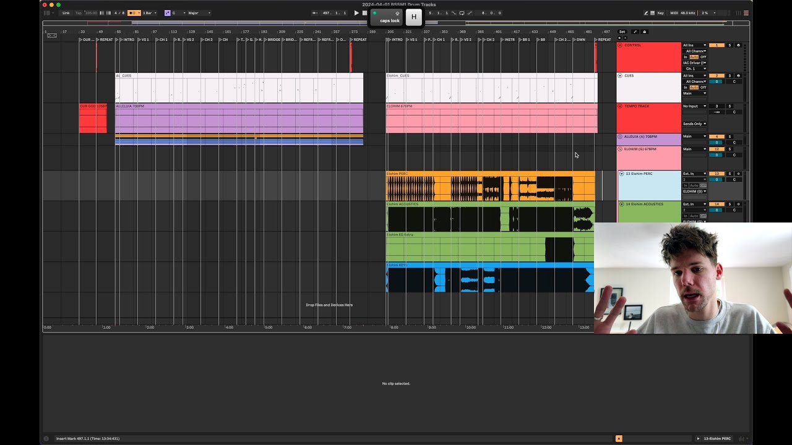The width and height of the screenshot is (792, 445).
Task: Click the tempo field 105.00
Action: pyautogui.click(x=90, y=13)
